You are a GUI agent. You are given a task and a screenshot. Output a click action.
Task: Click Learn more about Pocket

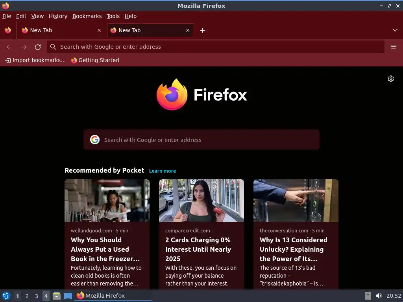163,171
